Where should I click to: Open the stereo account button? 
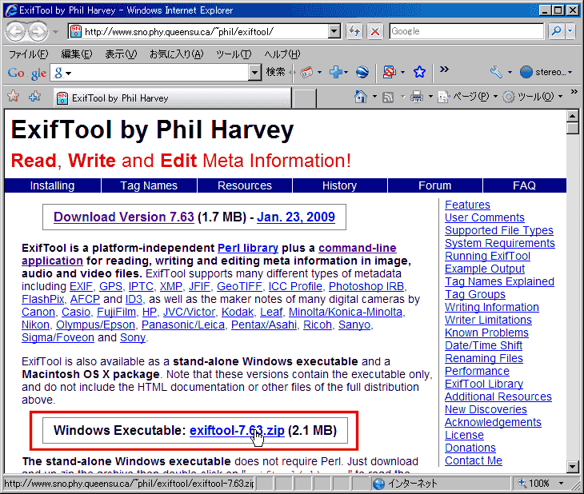[546, 72]
